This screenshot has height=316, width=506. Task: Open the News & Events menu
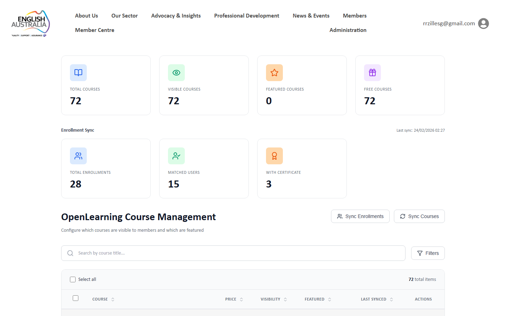[311, 16]
